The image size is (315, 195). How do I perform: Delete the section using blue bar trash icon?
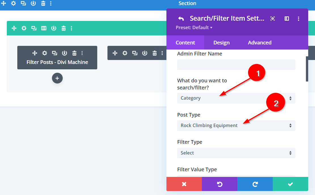[x=43, y=3]
